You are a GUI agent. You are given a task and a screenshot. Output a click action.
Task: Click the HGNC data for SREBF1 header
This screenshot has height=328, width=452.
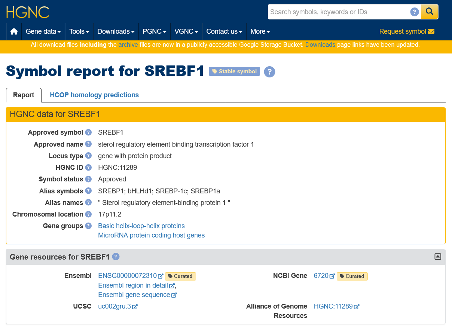pos(226,114)
